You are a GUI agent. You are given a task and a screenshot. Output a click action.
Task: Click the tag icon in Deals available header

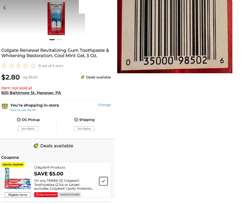tap(36, 146)
